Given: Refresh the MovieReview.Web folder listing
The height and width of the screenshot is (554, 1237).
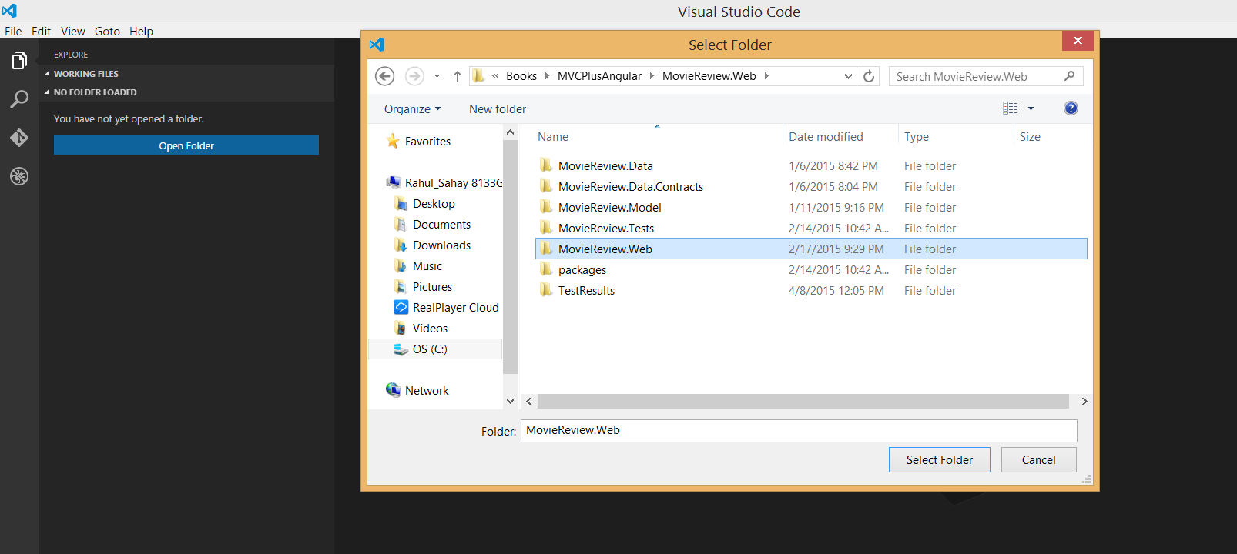Looking at the screenshot, I should [869, 76].
